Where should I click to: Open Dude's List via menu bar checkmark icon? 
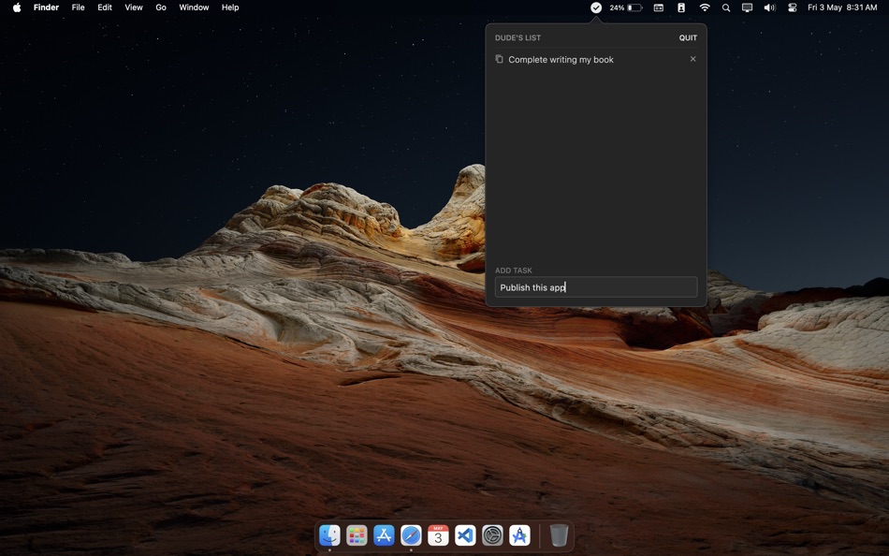595,7
